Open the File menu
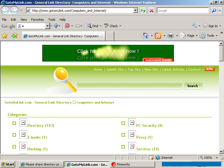Viewport: 224px width, 168px height. [x=4, y=20]
